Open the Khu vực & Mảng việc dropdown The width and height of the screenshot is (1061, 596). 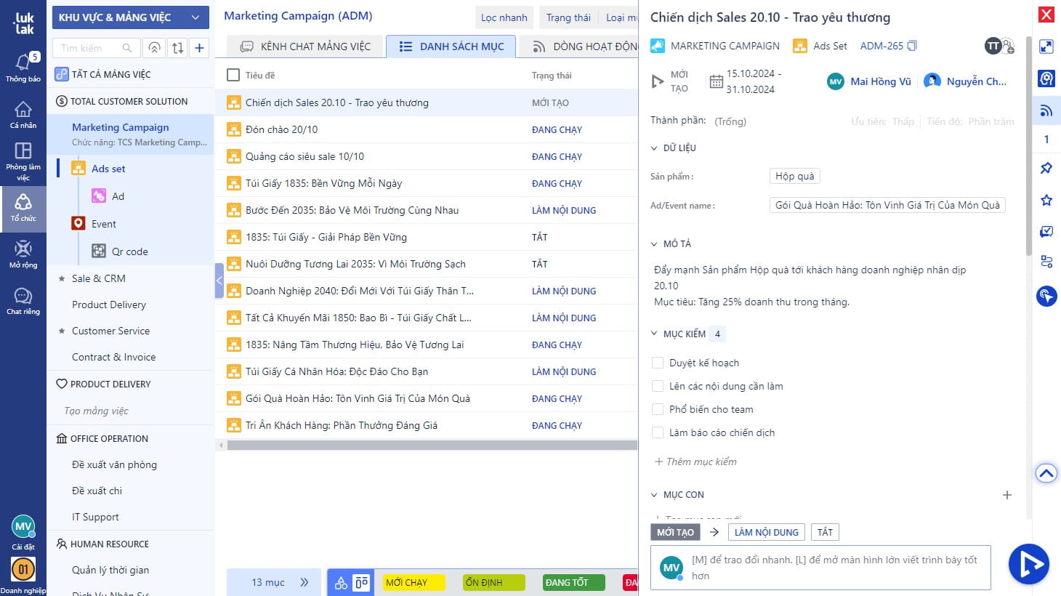(130, 17)
